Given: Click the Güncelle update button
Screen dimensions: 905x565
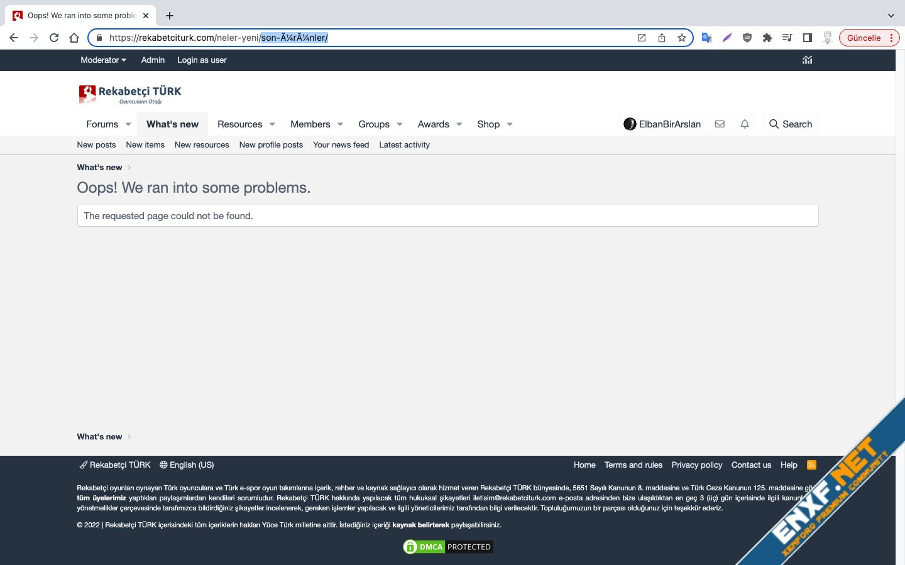Looking at the screenshot, I should coord(869,38).
